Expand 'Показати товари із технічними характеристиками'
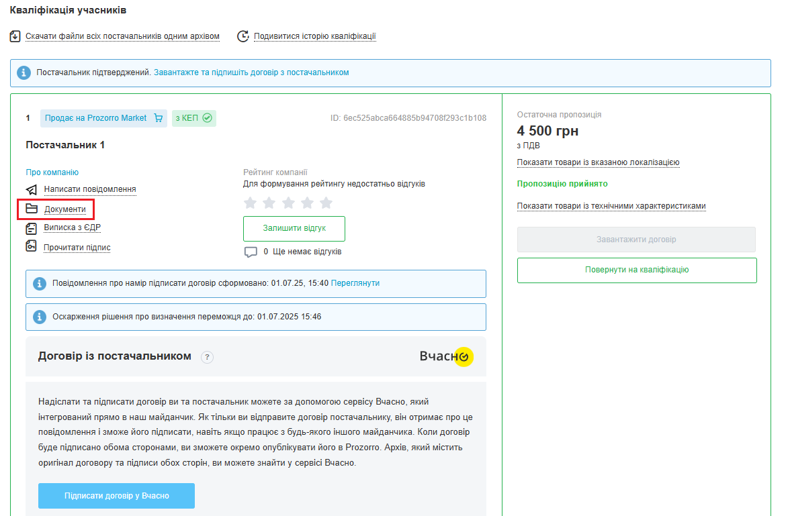 point(611,206)
